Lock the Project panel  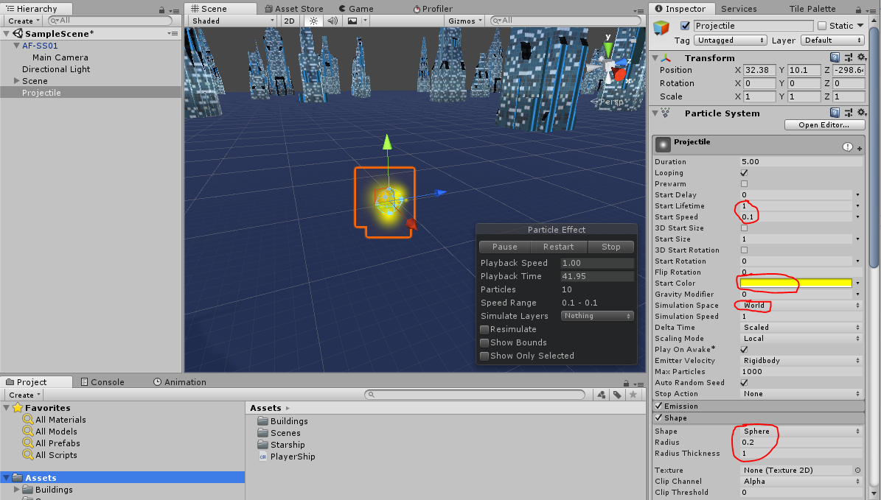[626, 383]
